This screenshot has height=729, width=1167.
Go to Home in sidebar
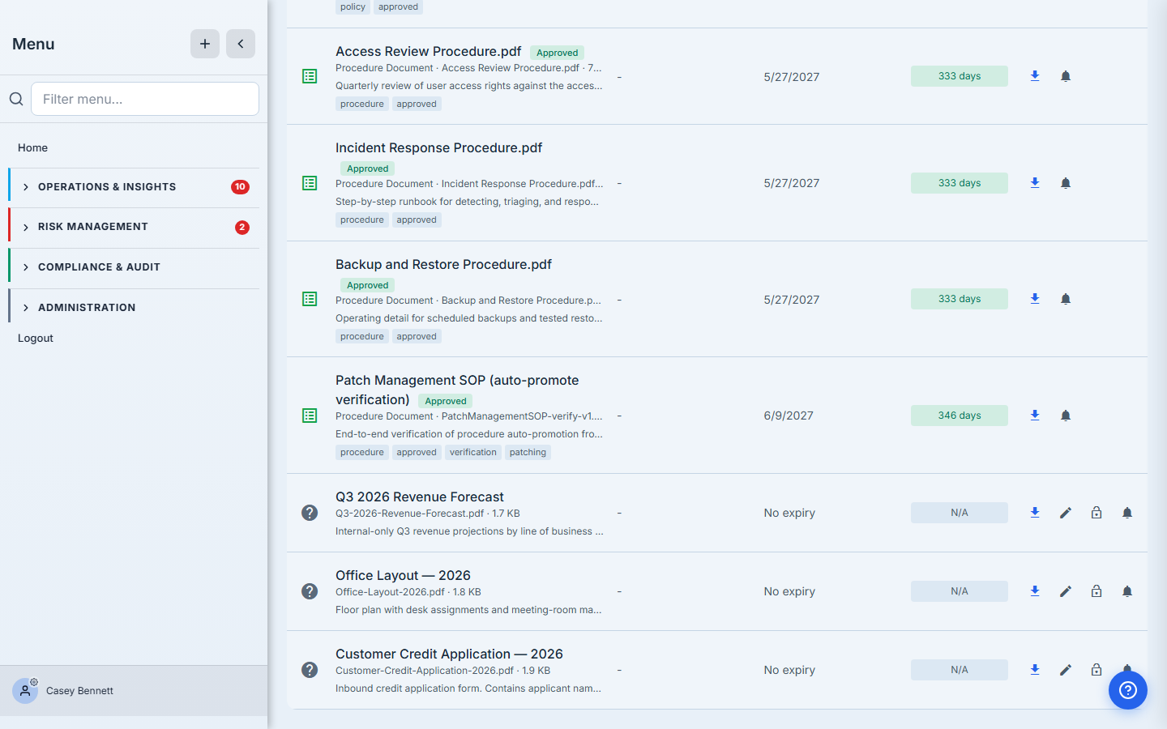point(32,147)
